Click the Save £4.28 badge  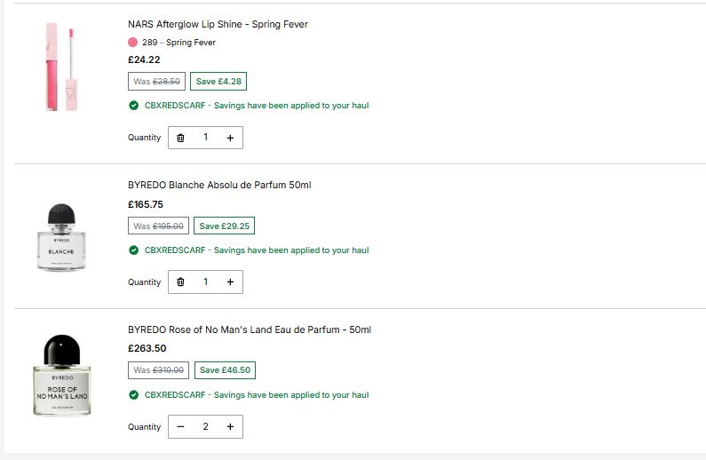coord(218,82)
